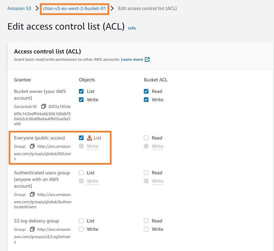The height and width of the screenshot is (251, 274).
Task: Open the Info link beside page title
Action: [x=132, y=28]
